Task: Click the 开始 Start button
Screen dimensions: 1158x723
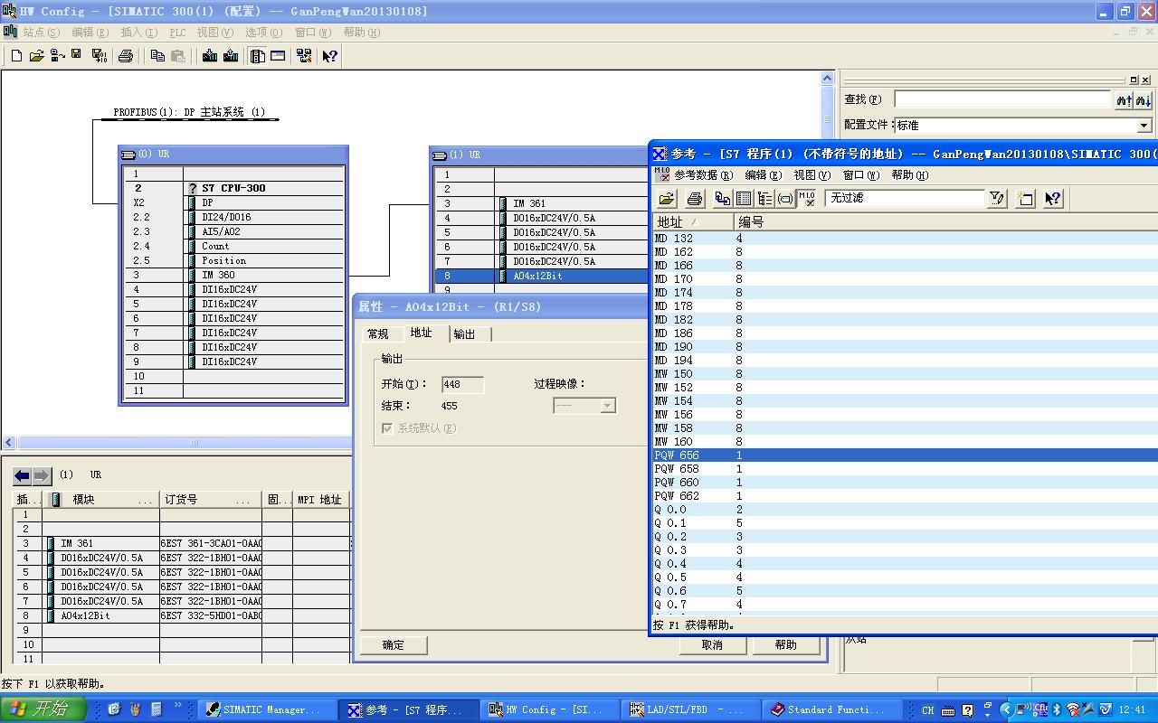Action: [43, 709]
